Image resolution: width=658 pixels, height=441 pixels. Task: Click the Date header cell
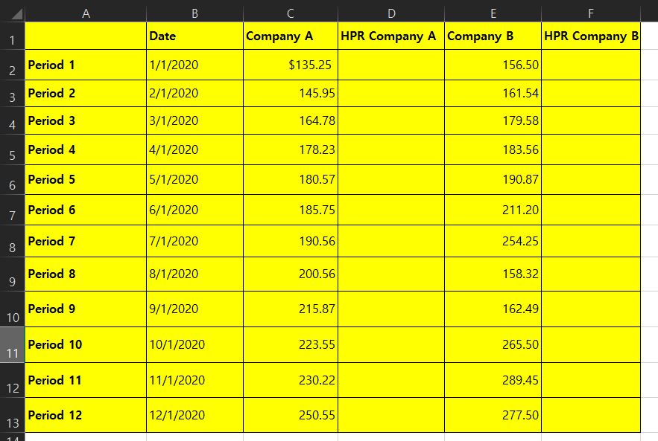coord(194,36)
